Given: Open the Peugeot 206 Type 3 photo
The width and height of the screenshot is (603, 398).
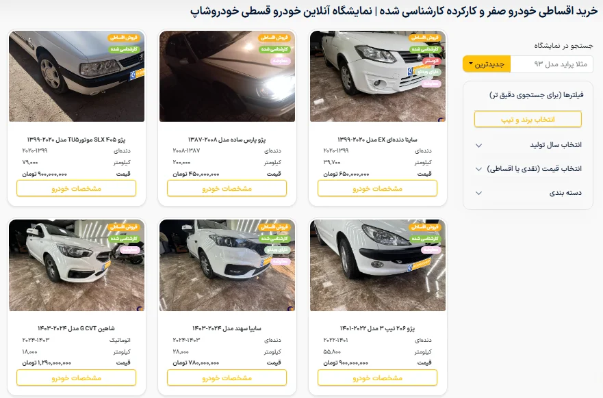Looking at the screenshot, I should (378, 265).
